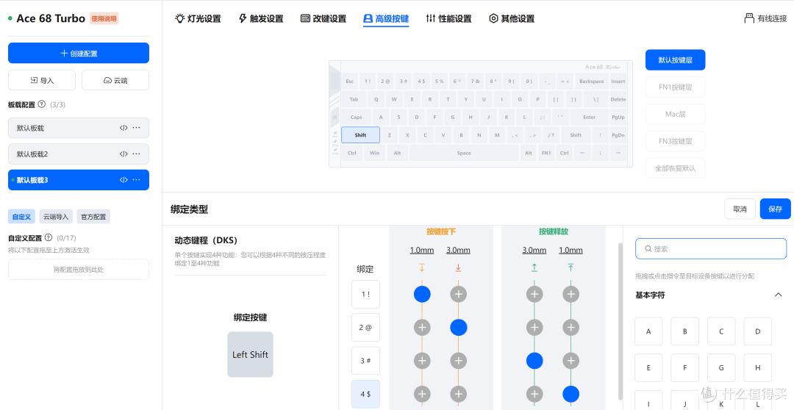Click the 创建配置 create profile button
This screenshot has width=794, height=410.
point(79,53)
